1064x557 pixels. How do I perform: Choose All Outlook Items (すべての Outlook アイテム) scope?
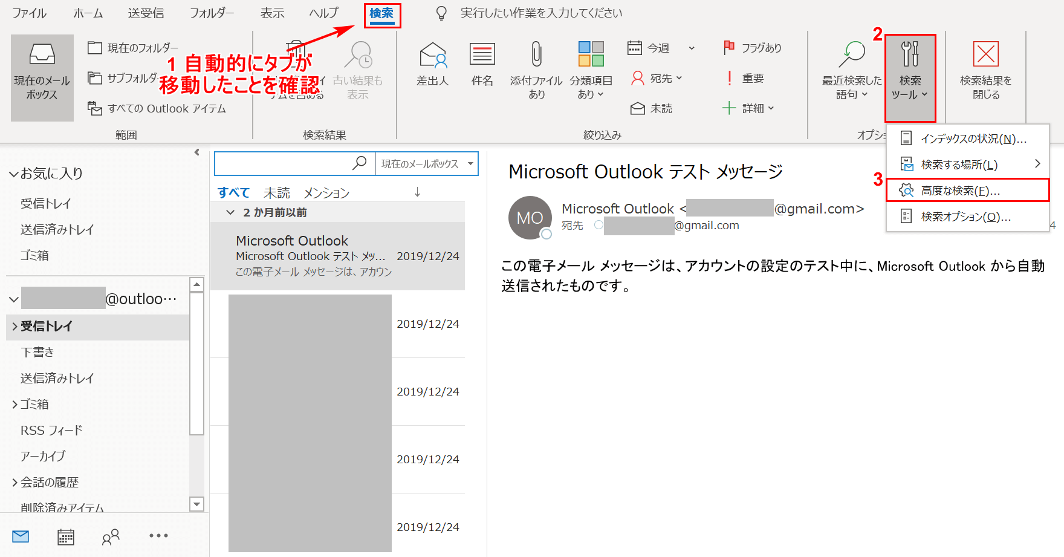(157, 108)
